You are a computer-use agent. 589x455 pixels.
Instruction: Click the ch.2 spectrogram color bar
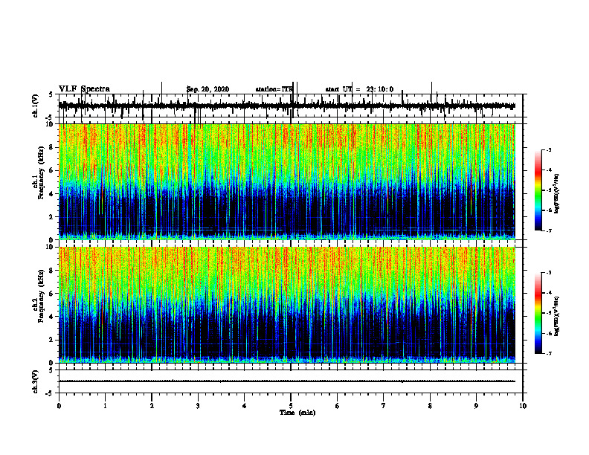click(538, 313)
